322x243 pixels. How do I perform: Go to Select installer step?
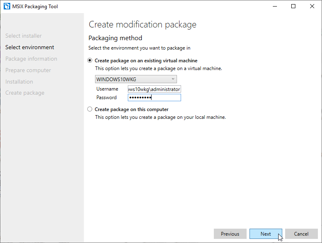point(23,36)
